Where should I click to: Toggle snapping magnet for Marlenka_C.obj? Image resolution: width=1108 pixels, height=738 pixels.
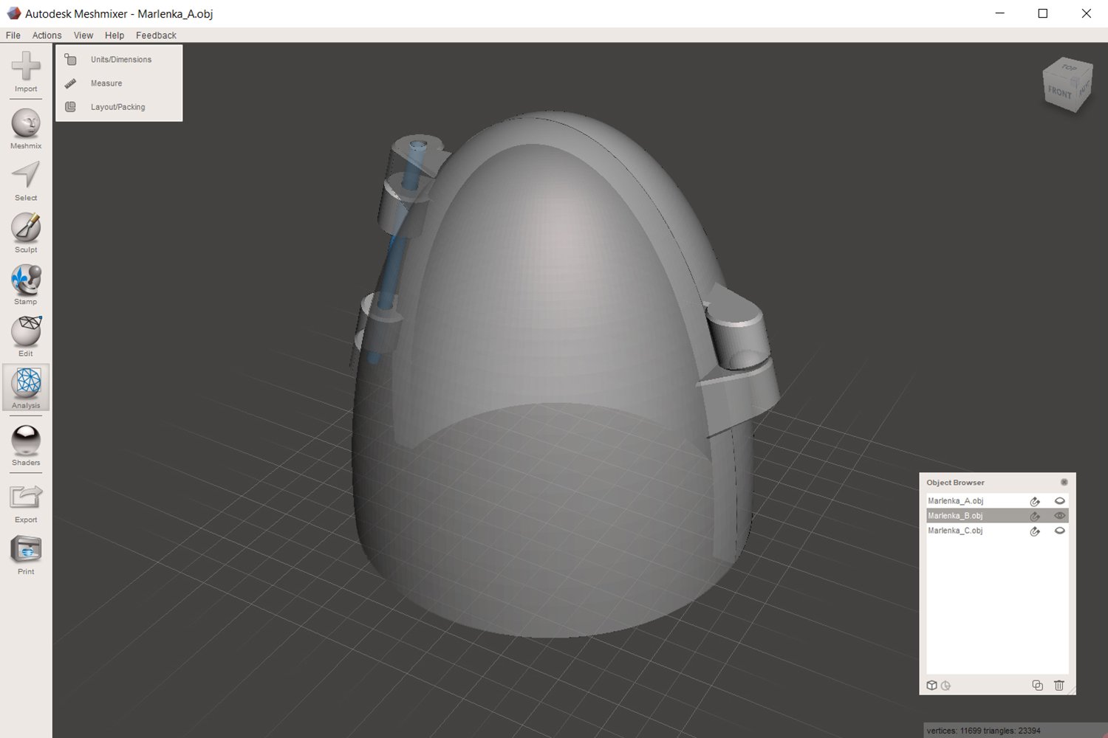tap(1035, 531)
